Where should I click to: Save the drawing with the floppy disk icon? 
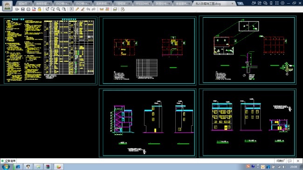point(23,9)
